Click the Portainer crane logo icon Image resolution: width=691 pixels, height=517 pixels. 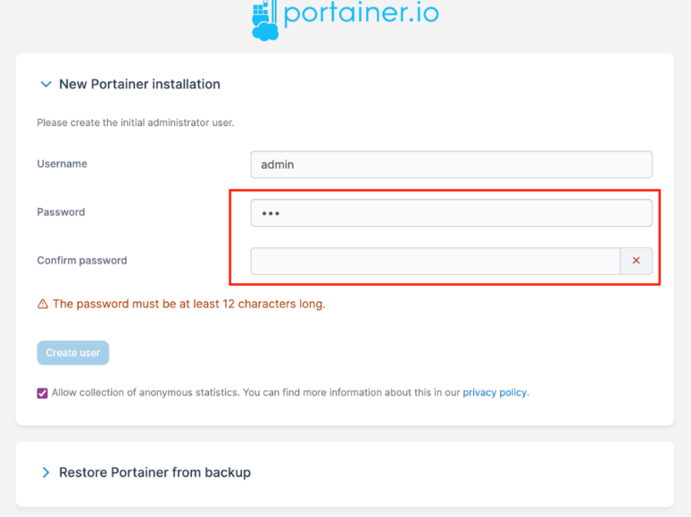pos(265,21)
